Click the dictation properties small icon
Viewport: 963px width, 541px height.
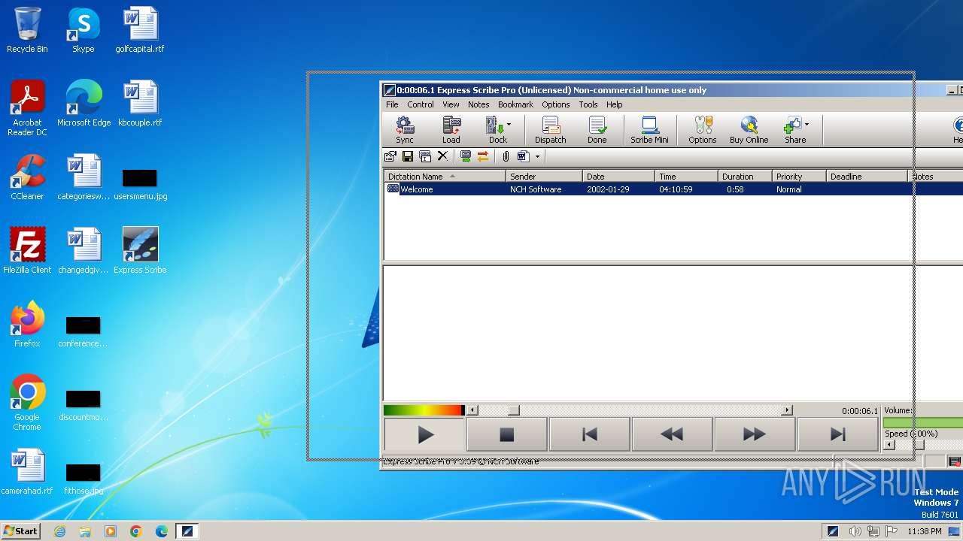(x=390, y=156)
